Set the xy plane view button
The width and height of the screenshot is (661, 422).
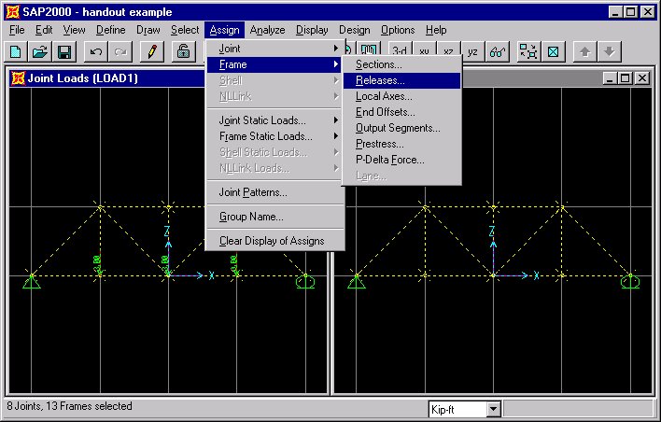[424, 52]
